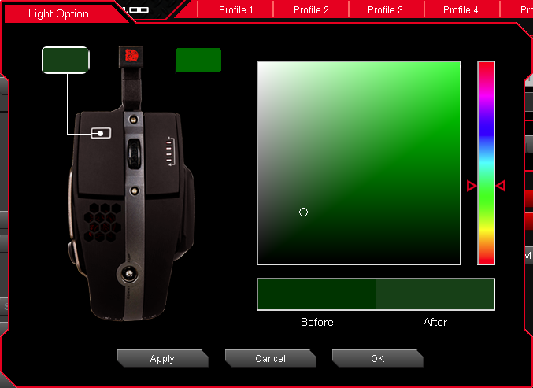Click the After color preview
Screen dimensions: 533x388
(x=435, y=294)
